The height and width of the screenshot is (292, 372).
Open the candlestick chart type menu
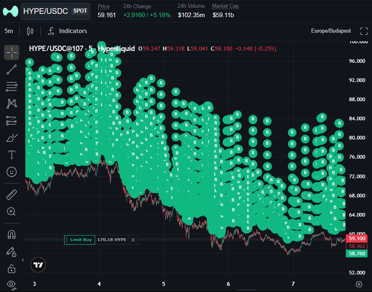click(30, 31)
